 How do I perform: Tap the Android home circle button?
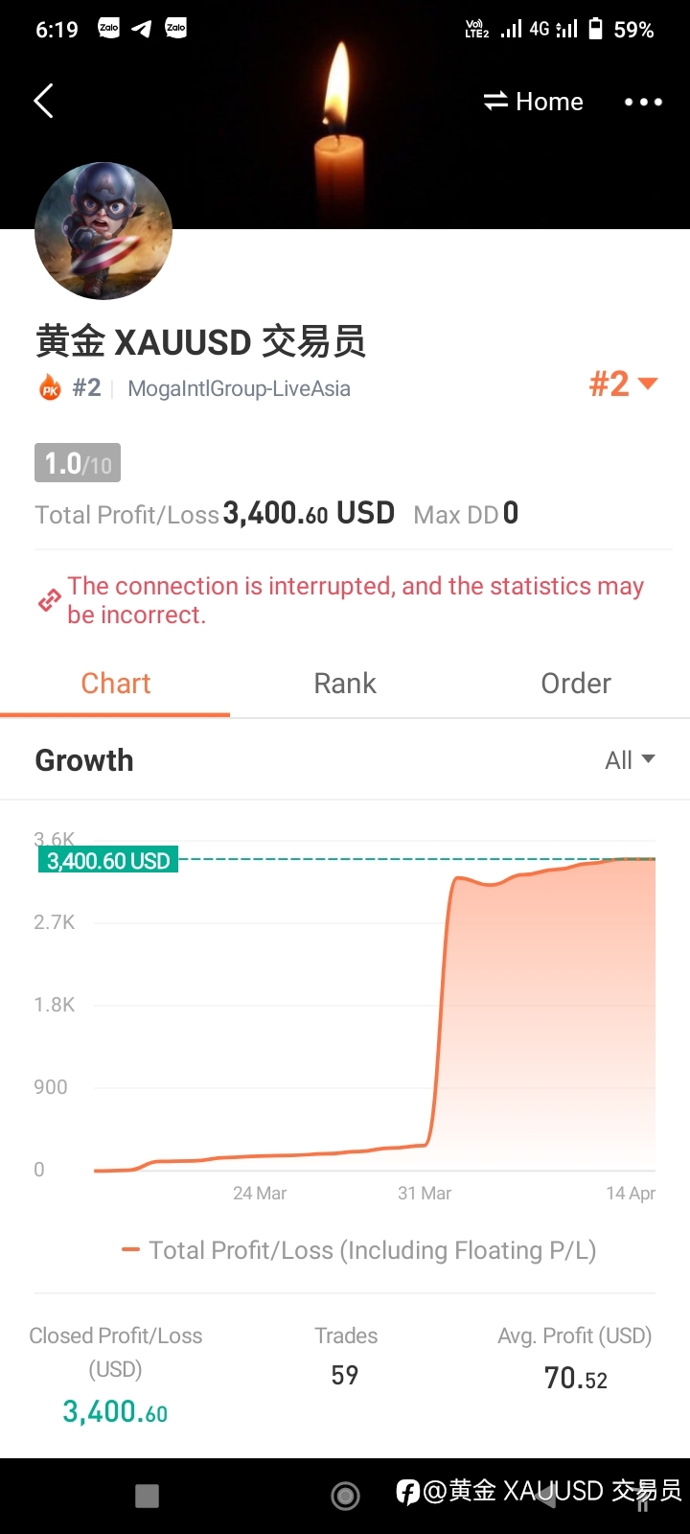(345, 1496)
